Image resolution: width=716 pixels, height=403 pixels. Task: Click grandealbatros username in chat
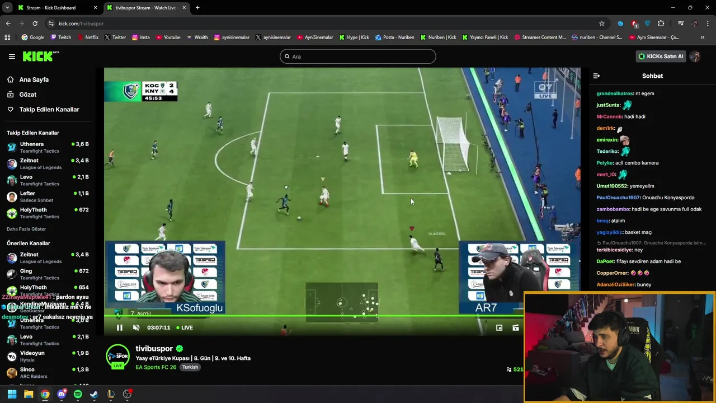pos(615,93)
